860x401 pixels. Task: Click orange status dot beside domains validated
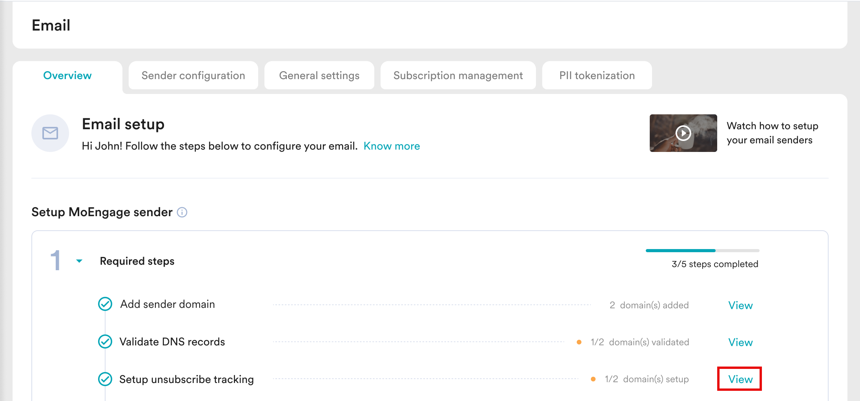[579, 342]
